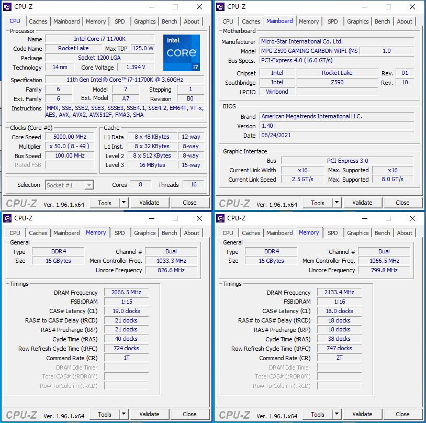The width and height of the screenshot is (426, 423).
Task: Open SPD tab in top-left window
Action: click(119, 21)
